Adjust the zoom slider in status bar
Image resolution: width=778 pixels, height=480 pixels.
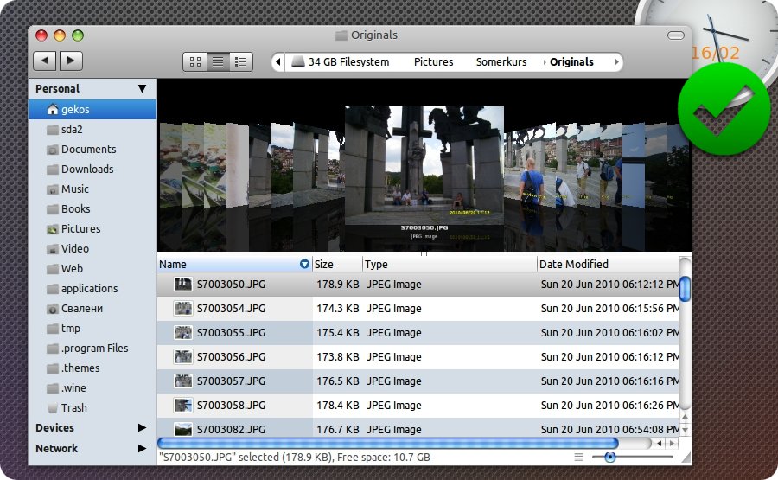[610, 457]
